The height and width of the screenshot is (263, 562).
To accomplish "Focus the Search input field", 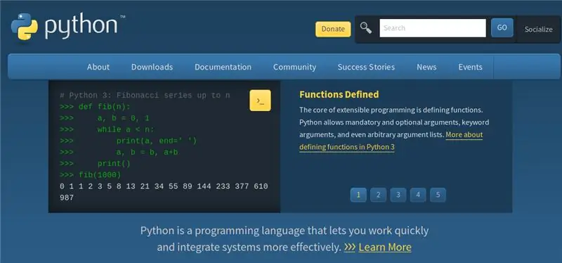I will point(433,28).
